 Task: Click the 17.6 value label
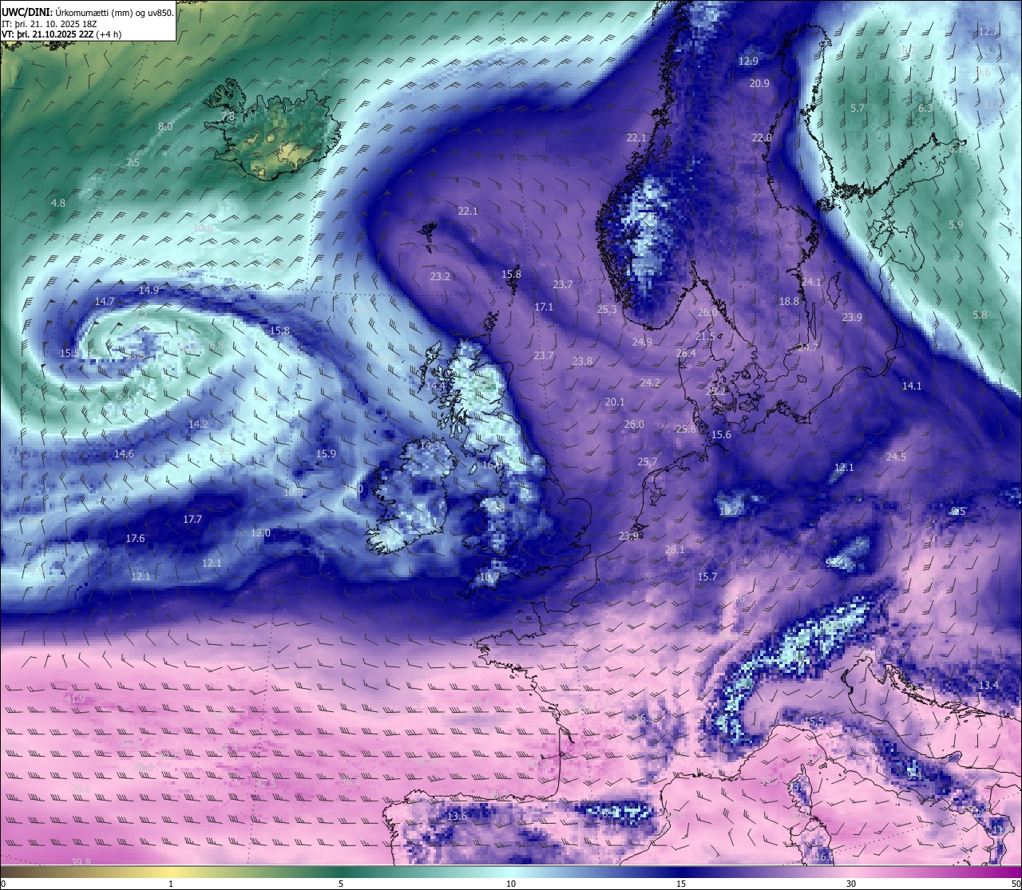tap(136, 539)
